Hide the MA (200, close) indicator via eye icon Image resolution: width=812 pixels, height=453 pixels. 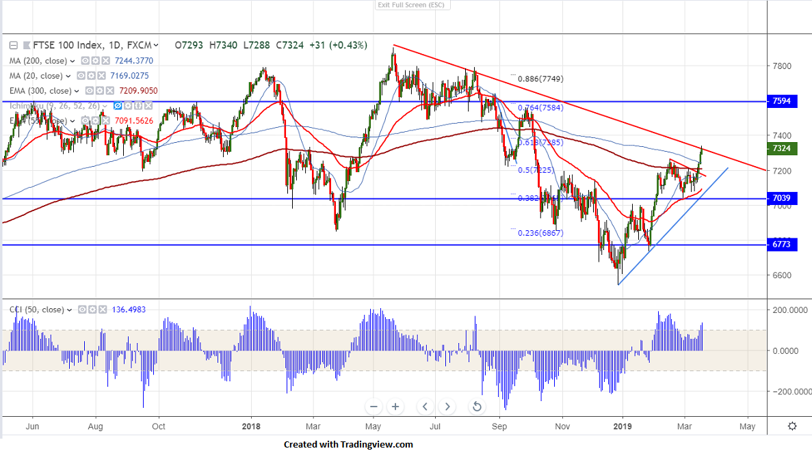coord(85,61)
